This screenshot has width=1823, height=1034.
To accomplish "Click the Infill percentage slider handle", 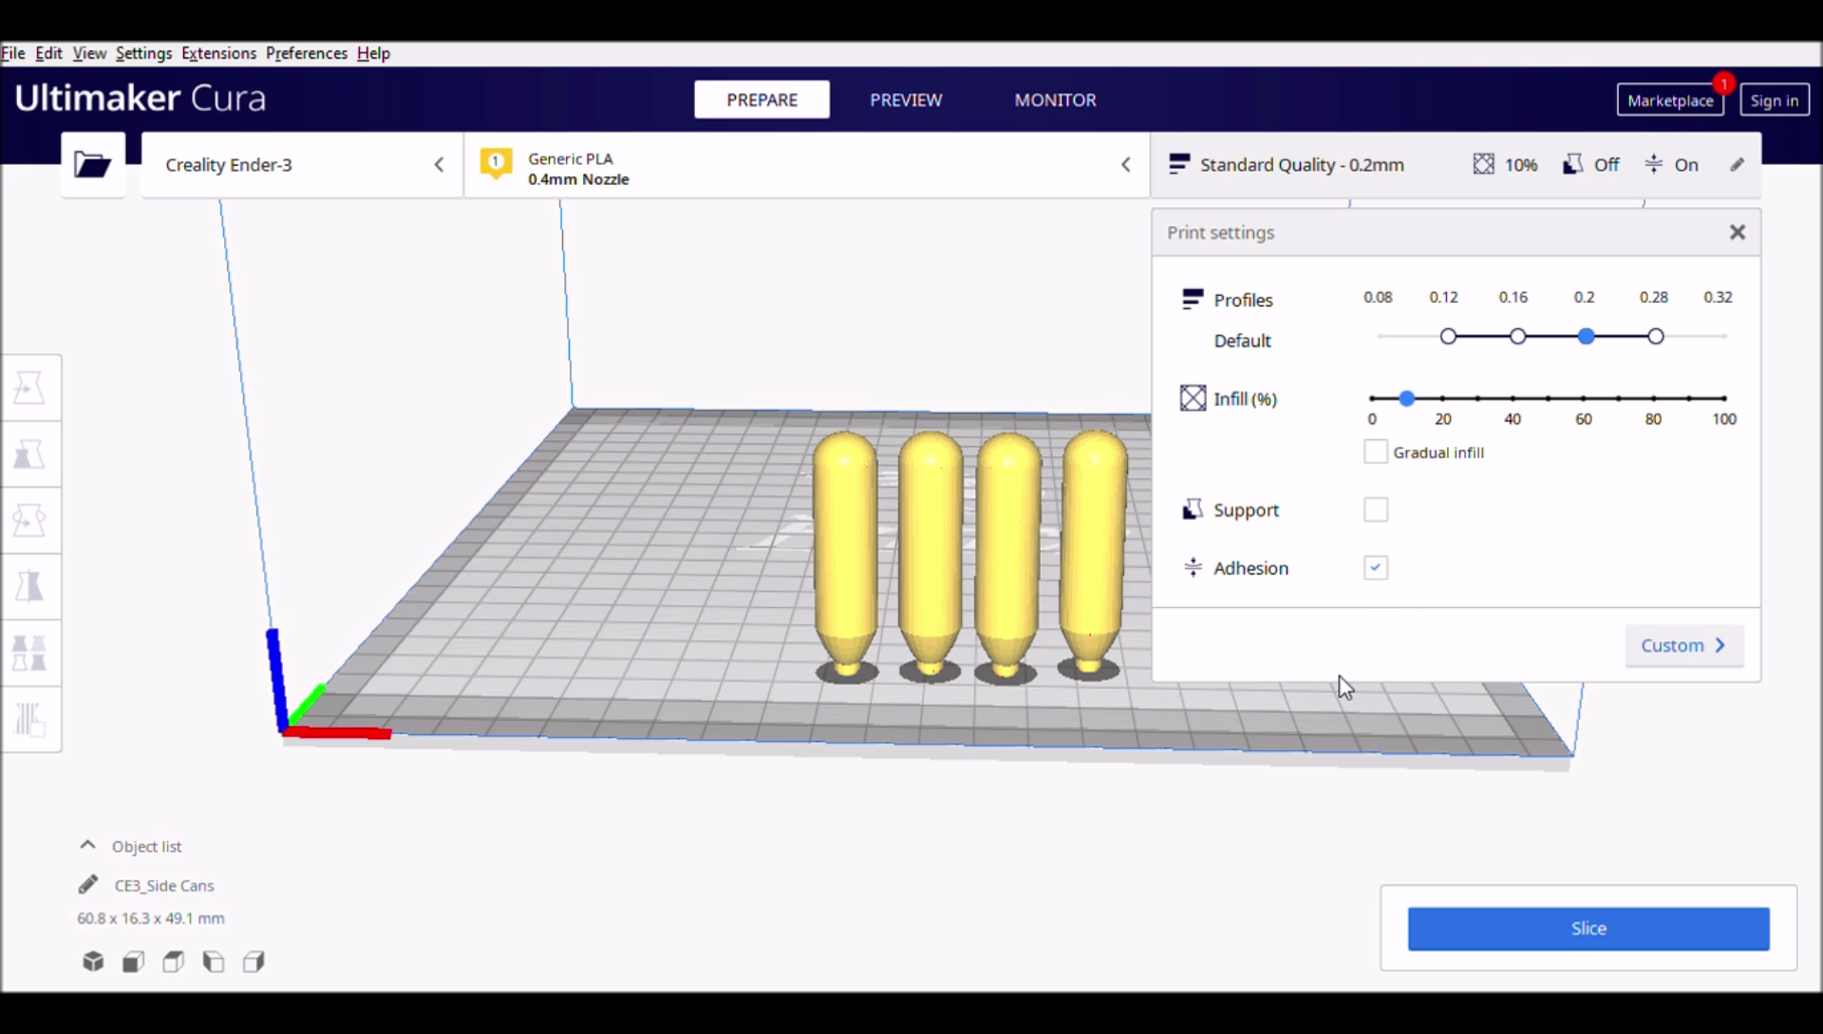I will pyautogui.click(x=1407, y=398).
